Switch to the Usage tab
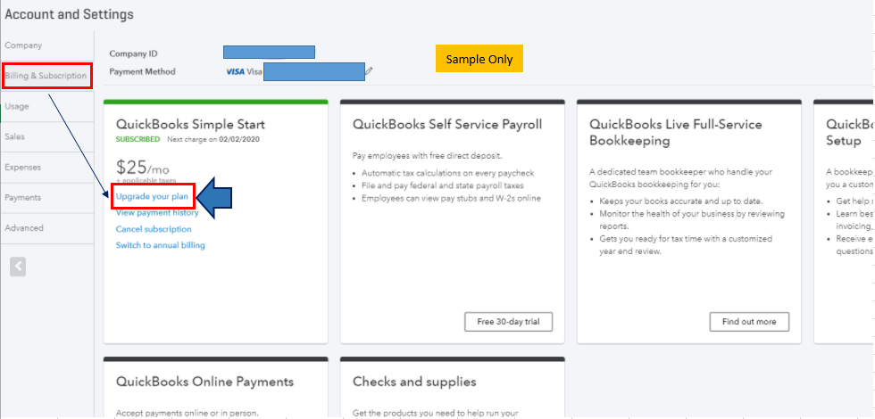 [x=17, y=106]
